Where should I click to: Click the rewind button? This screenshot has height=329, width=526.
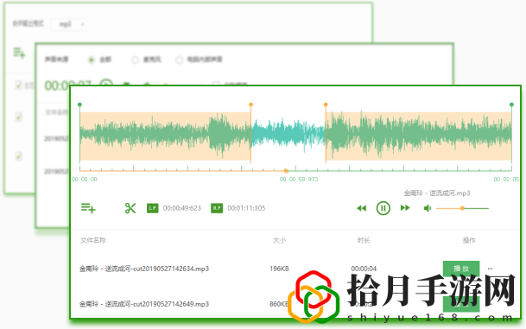pyautogui.click(x=361, y=208)
